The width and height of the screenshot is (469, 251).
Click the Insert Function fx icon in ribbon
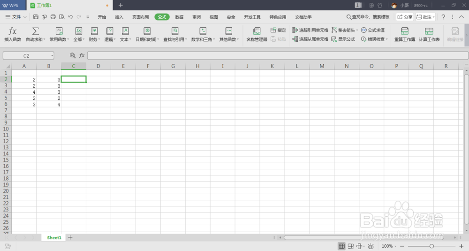tap(13, 31)
